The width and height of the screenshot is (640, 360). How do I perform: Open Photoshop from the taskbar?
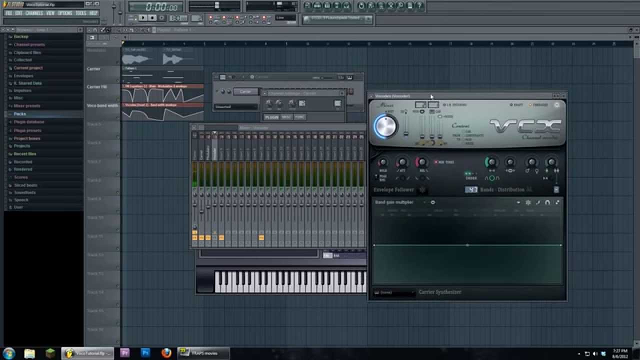[x=145, y=353]
